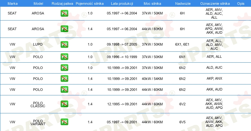Click production years 09.1996 -> 10.1999
Screen dimensions: 251x131
coord(122,57)
